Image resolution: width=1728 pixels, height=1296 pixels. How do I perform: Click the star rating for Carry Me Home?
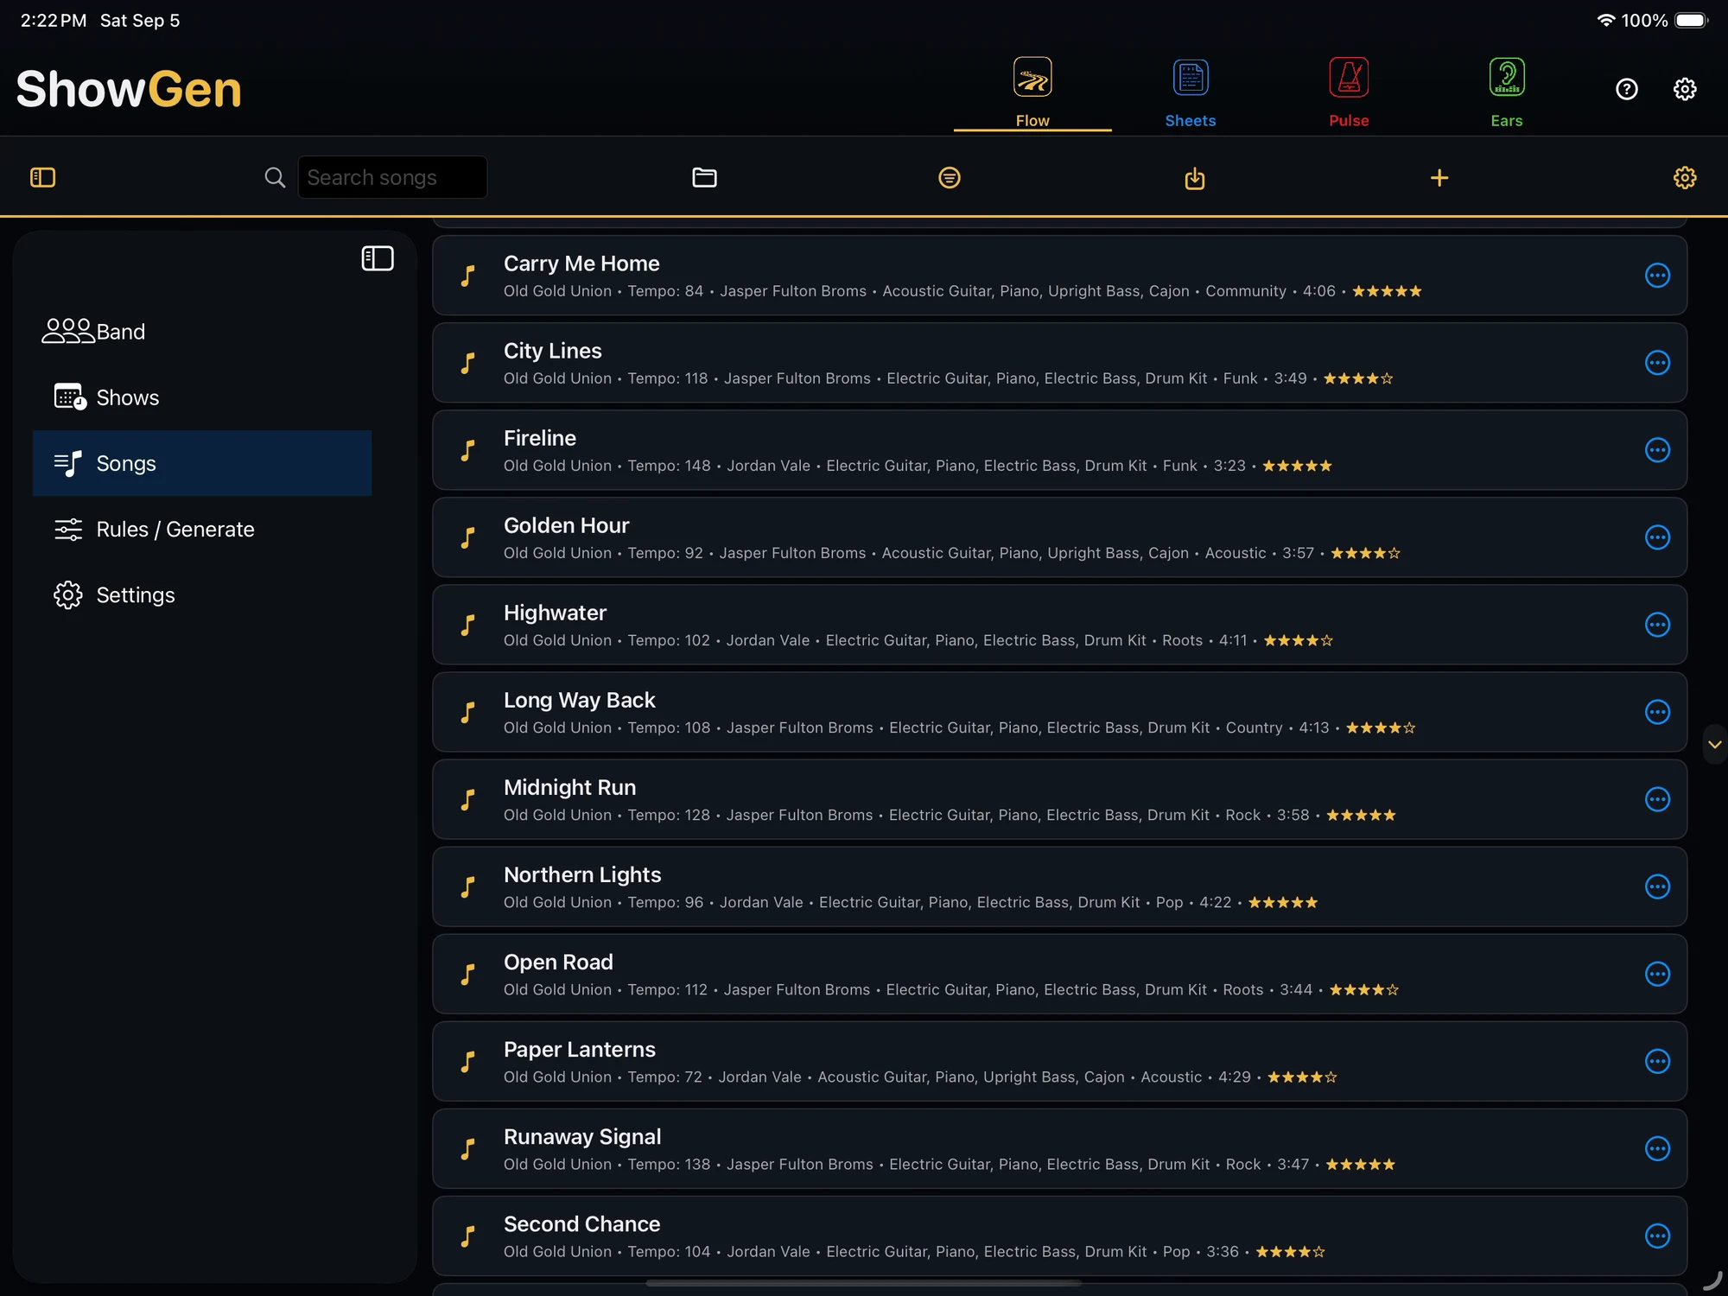click(x=1387, y=291)
